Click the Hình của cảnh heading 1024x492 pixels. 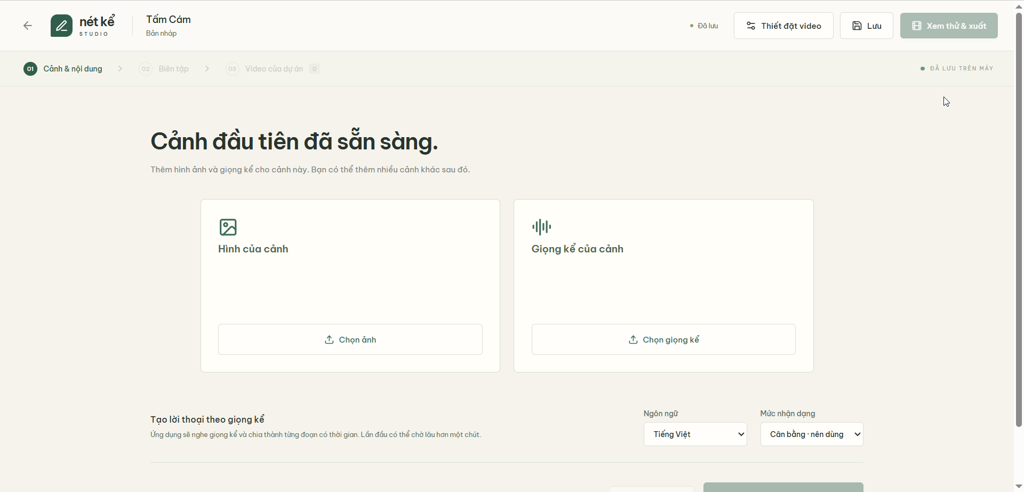pos(253,249)
